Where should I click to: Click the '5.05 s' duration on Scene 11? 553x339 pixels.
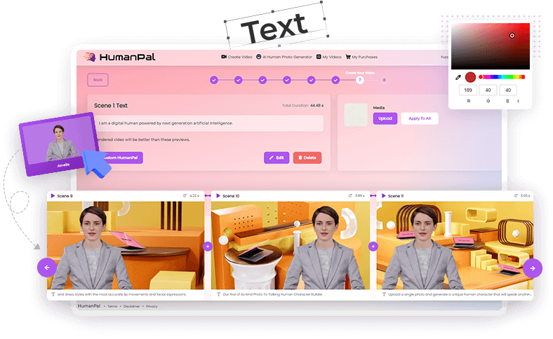tap(525, 195)
